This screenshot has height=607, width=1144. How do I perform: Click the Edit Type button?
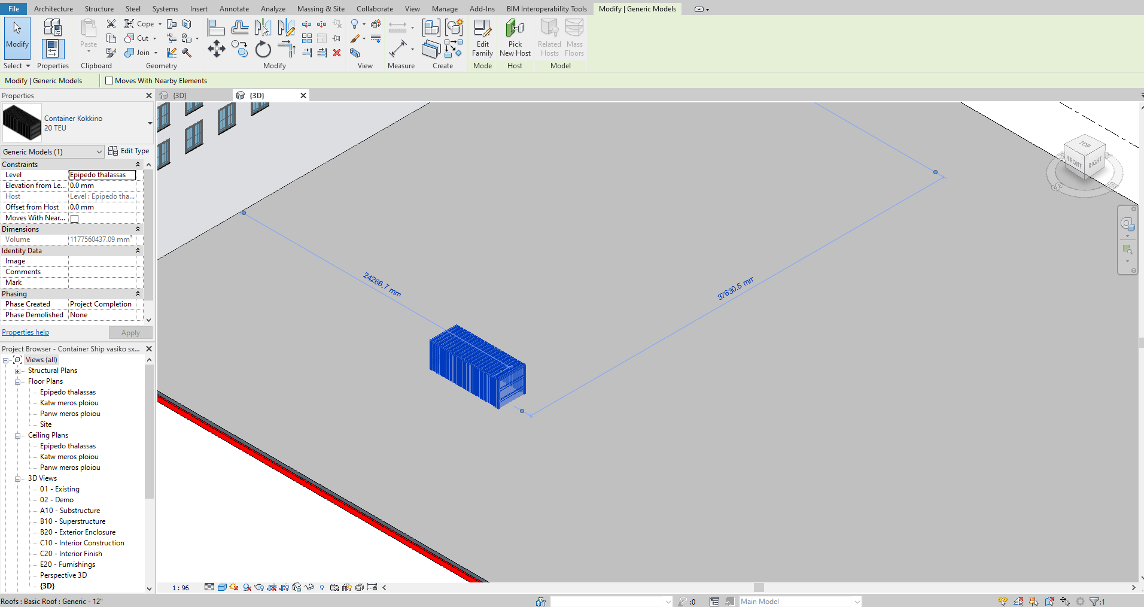[x=129, y=151]
